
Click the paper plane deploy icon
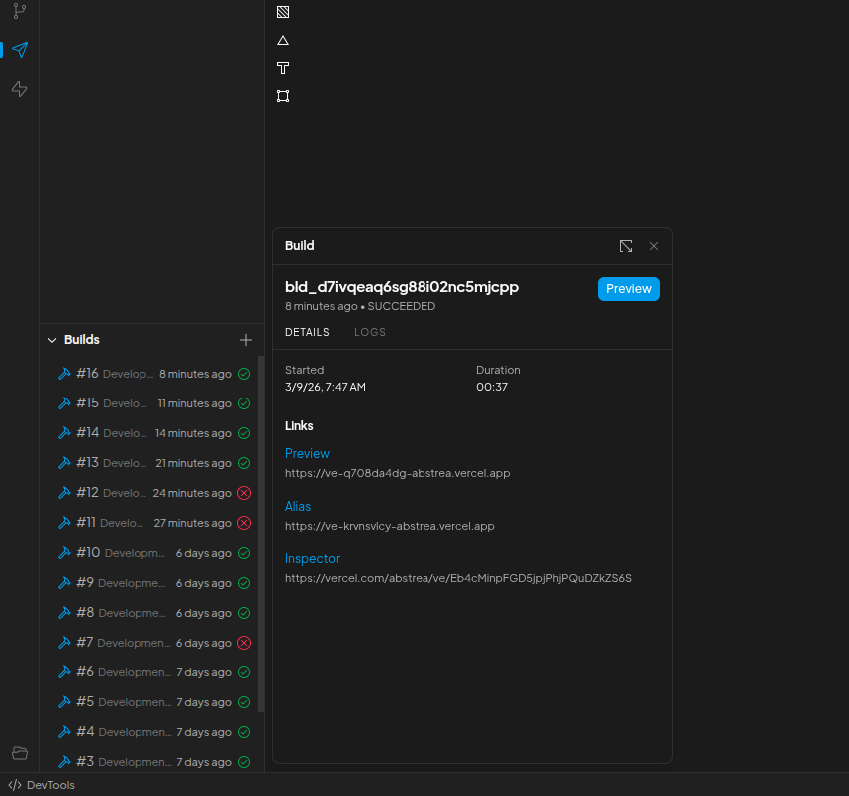(19, 50)
